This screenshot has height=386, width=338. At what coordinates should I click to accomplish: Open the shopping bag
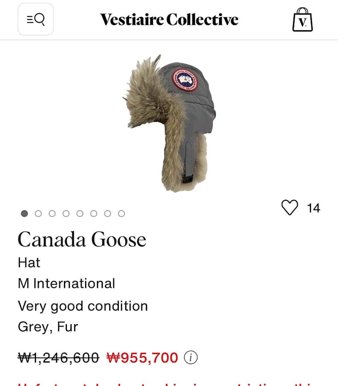tap(303, 20)
